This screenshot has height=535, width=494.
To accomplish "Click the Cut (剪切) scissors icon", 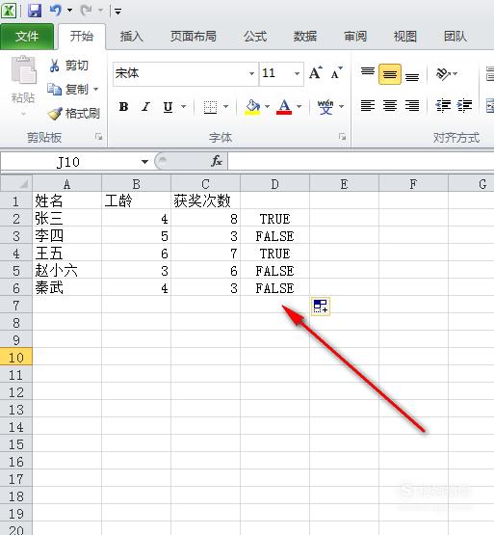I will pos(54,66).
